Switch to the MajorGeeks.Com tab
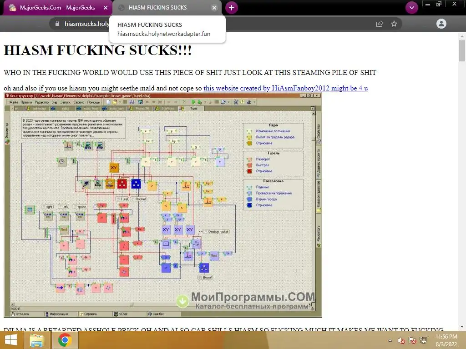 pos(56,8)
